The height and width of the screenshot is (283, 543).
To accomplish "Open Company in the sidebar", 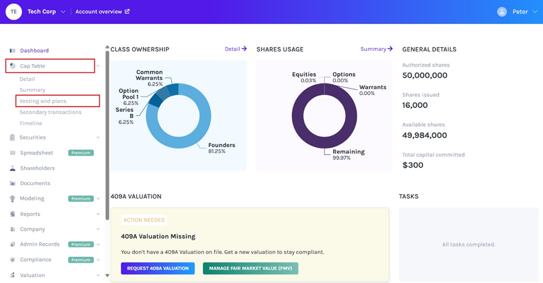I will [x=32, y=229].
